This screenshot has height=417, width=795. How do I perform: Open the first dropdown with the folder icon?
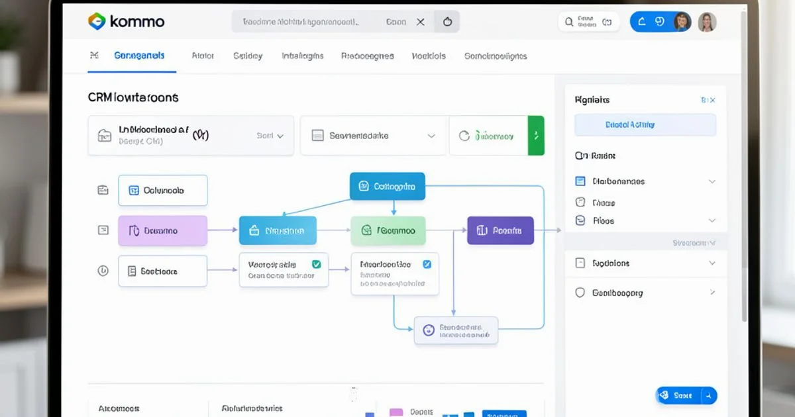(x=191, y=136)
